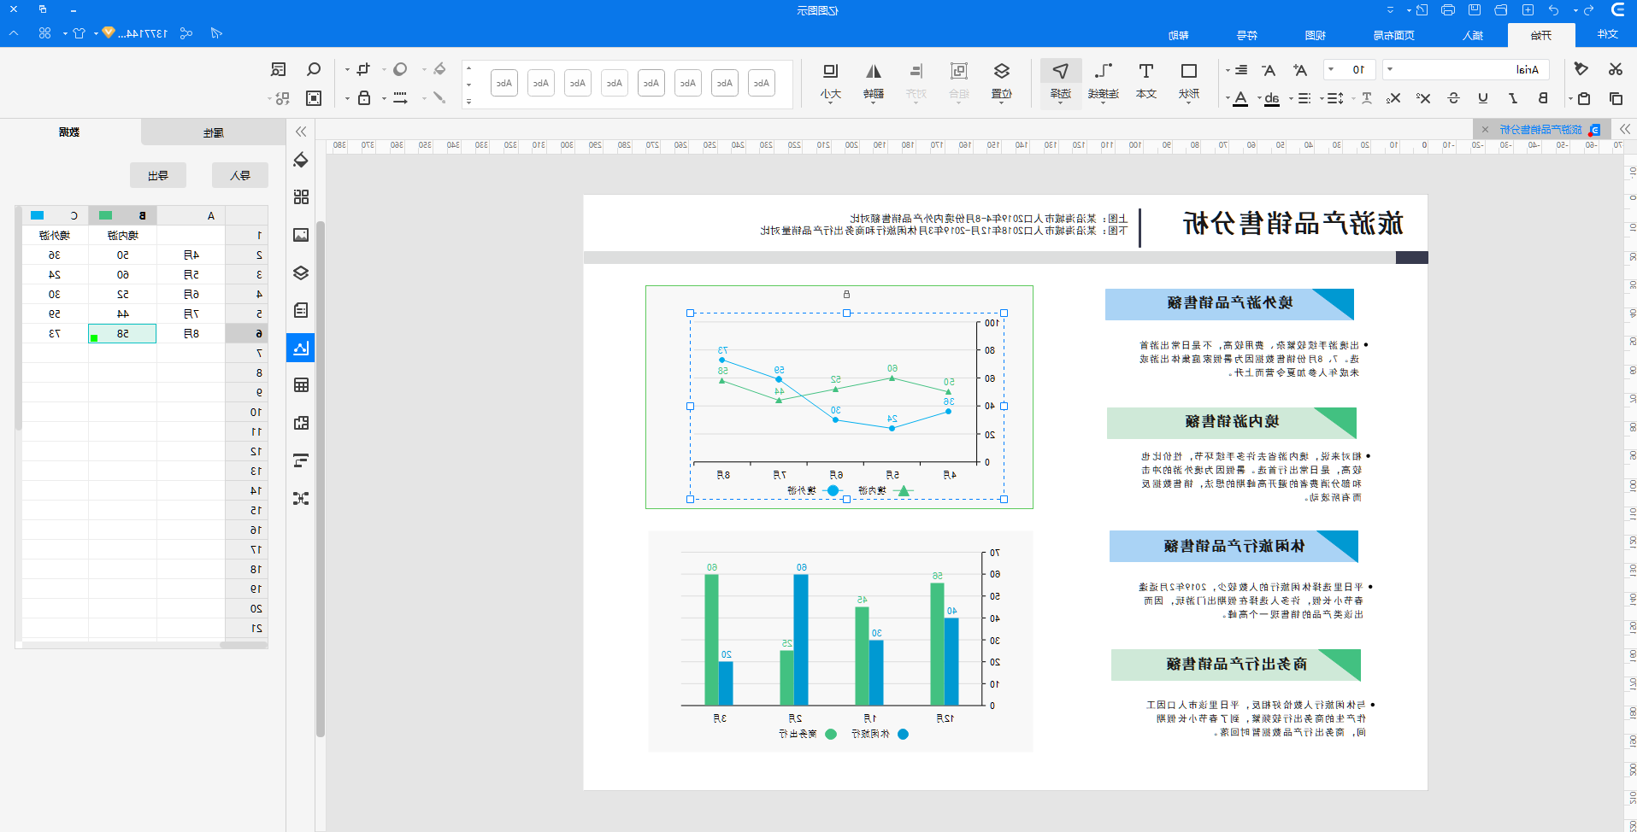Open the highlight ab dropdown arrow

tap(1259, 98)
